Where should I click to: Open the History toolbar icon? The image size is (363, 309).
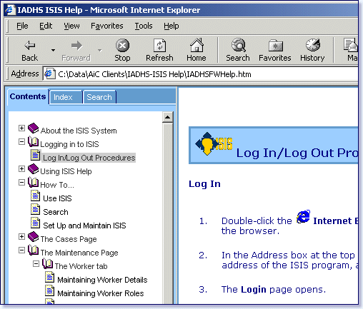coord(313,45)
